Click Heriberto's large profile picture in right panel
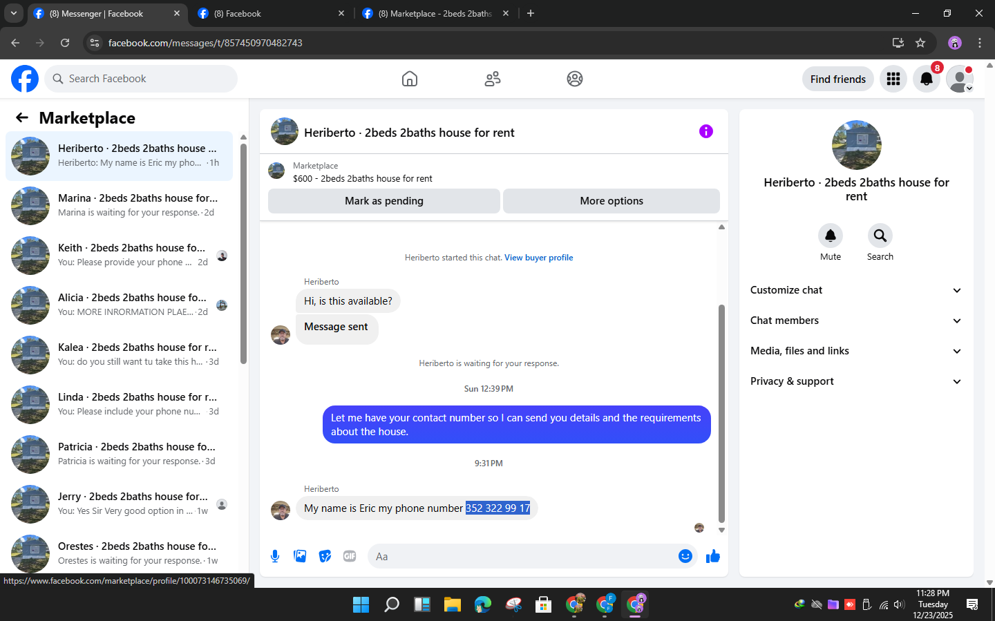 (x=857, y=145)
